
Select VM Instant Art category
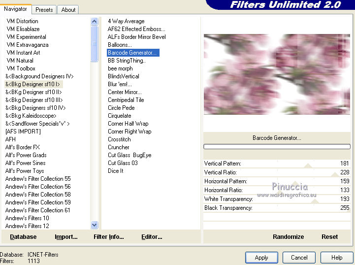pyautogui.click(x=23, y=53)
